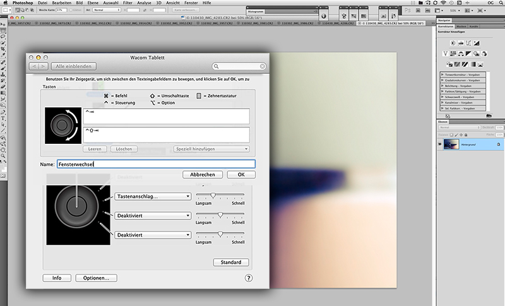Add a Brightness/Contrast adjustment
Screen dimensions: 505x306
pos(453,42)
